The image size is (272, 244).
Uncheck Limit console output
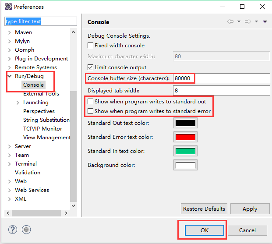91,67
